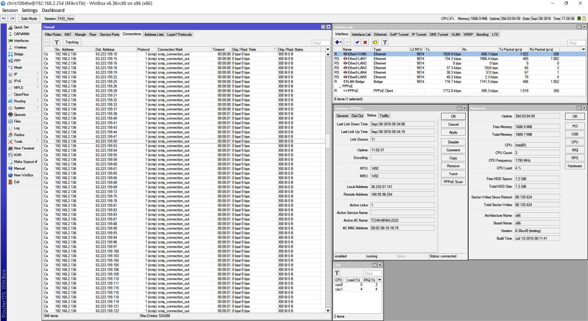Screen dimensions: 588x321
Task: Switch to Traffic tab in PPPoE interface window
Action: point(384,116)
